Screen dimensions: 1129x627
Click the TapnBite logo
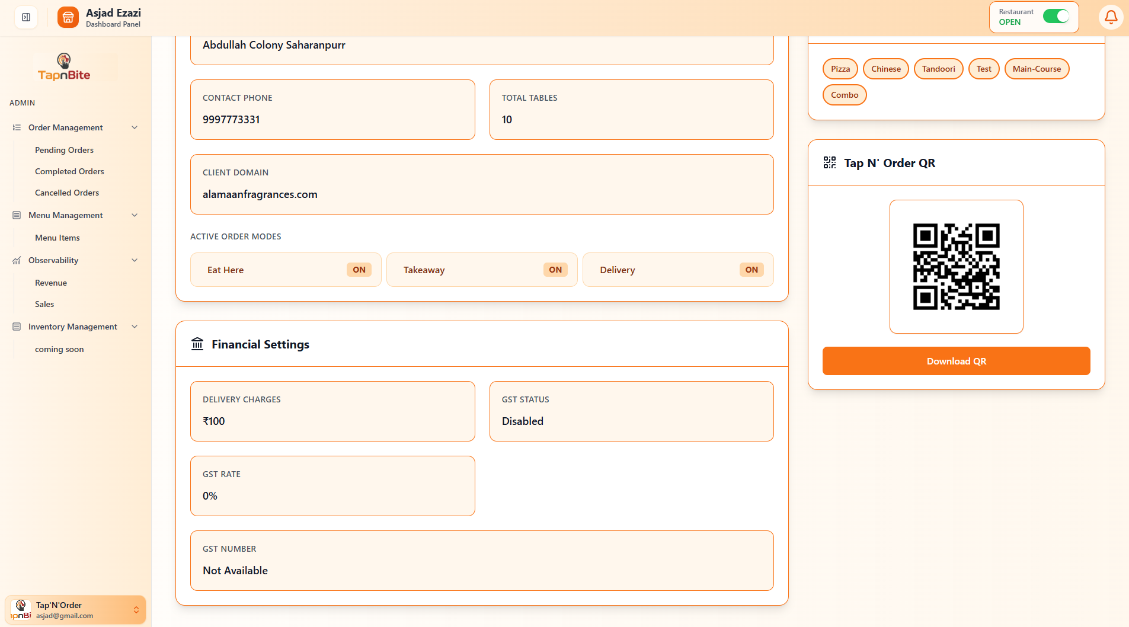pyautogui.click(x=64, y=67)
